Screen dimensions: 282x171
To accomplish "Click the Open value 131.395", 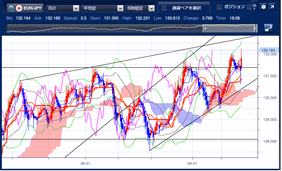I will (x=111, y=18).
